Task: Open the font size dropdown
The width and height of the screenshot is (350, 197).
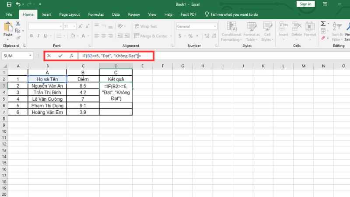Action: [x=74, y=26]
